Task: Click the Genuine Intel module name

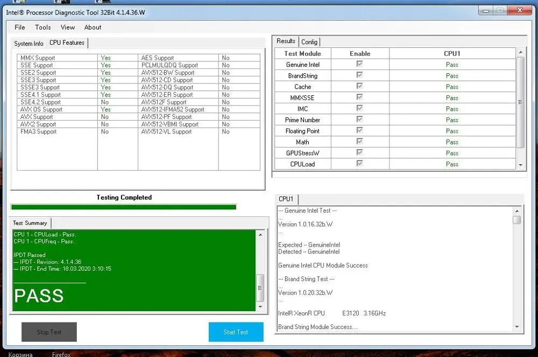Action: [x=302, y=65]
